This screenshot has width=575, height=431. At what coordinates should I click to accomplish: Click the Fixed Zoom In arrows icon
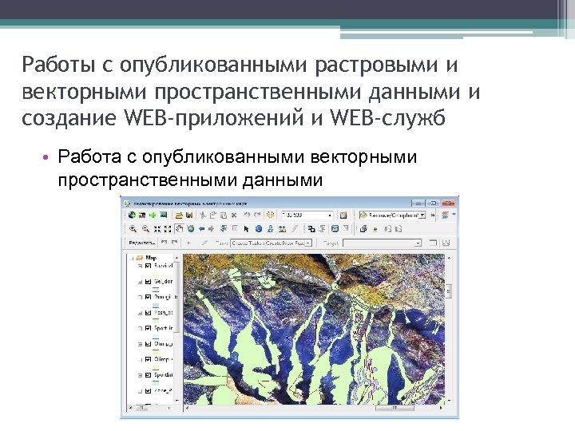[157, 229]
